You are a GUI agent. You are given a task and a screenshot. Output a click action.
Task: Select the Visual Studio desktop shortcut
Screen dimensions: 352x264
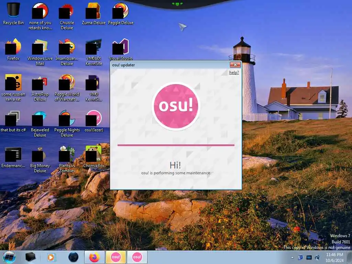(x=121, y=49)
